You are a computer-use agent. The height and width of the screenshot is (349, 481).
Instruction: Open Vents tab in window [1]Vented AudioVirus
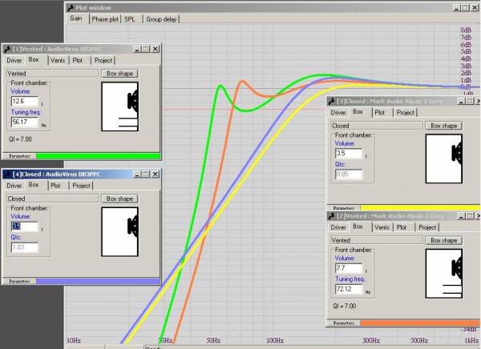pyautogui.click(x=58, y=60)
